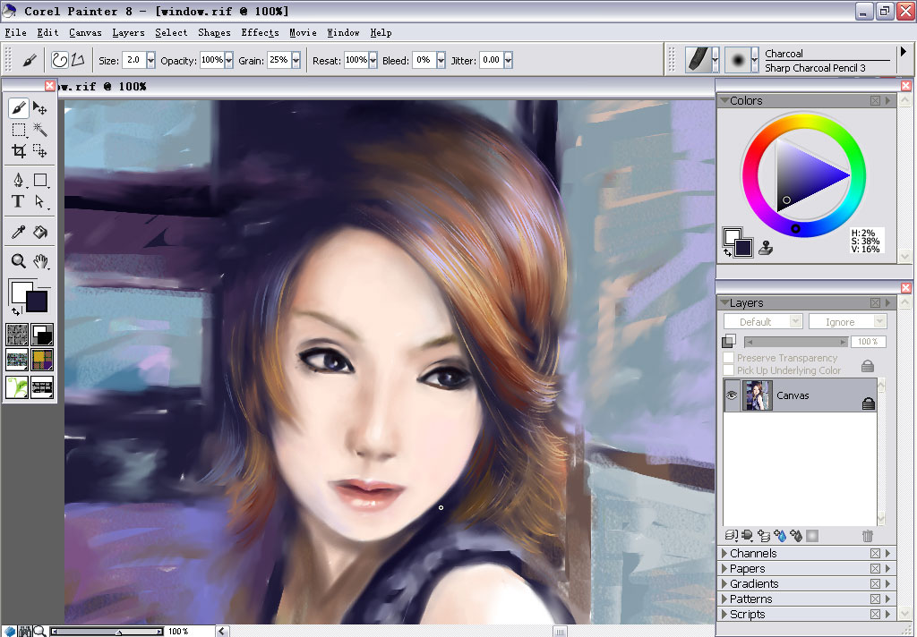Click the Size value field

[x=134, y=60]
